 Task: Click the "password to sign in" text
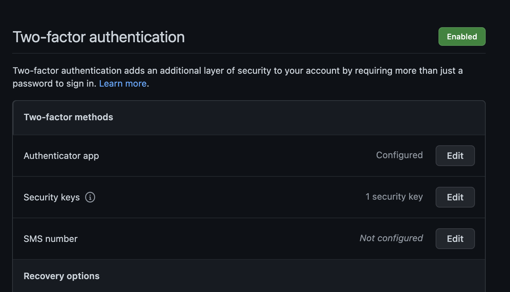(x=54, y=83)
